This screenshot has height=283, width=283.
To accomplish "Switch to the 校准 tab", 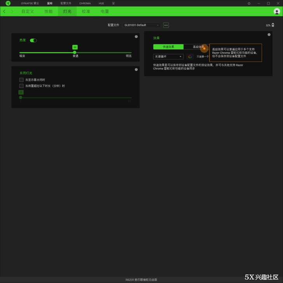I will (86, 11).
